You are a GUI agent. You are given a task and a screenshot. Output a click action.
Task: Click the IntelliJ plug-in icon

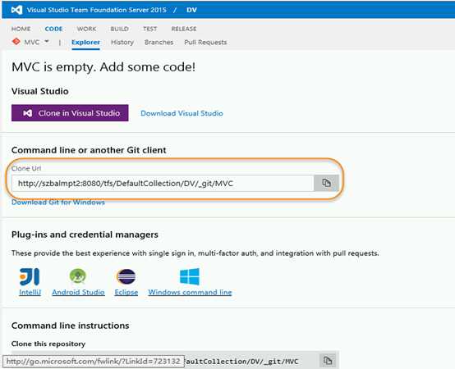click(30, 276)
